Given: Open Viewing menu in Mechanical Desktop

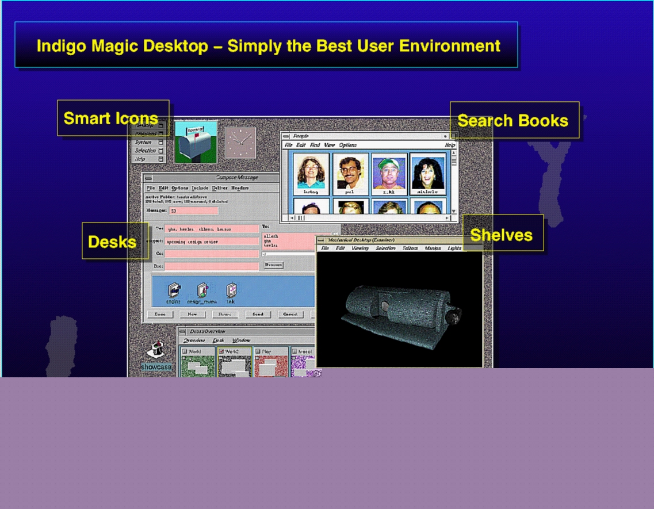Looking at the screenshot, I should [x=360, y=248].
